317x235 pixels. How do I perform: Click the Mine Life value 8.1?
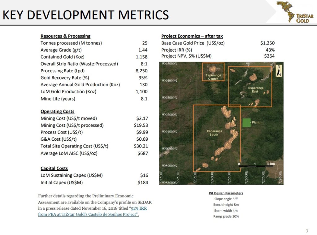(144, 99)
